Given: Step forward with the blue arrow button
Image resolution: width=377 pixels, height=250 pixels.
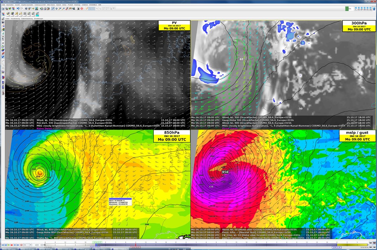Looking at the screenshot, I should [18, 245].
